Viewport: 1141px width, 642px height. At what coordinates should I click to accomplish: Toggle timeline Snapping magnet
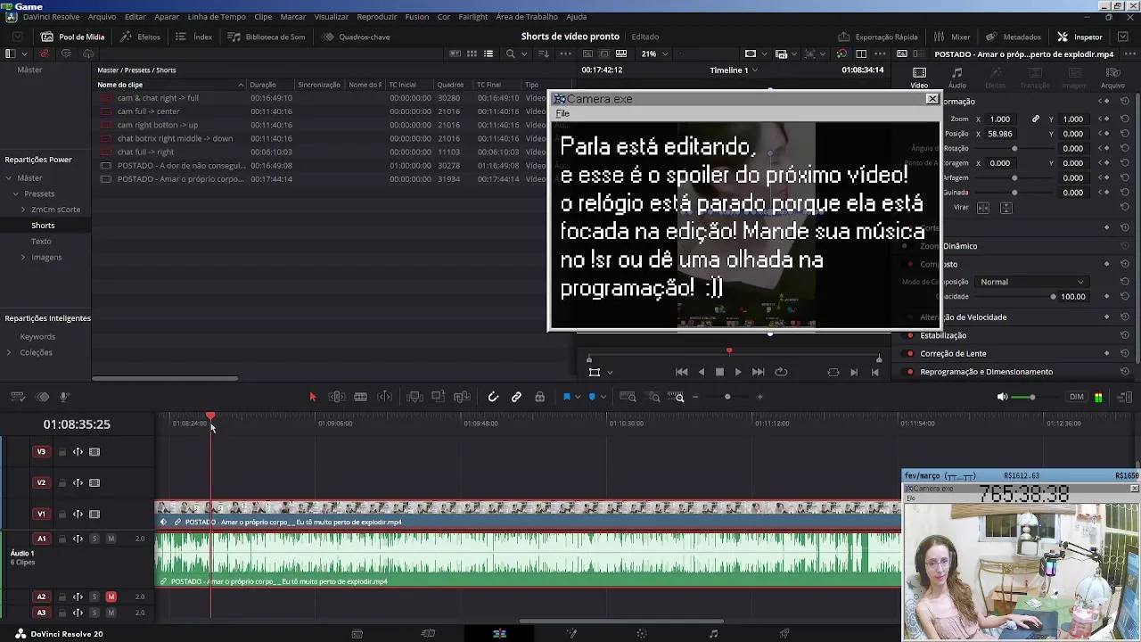coord(493,397)
